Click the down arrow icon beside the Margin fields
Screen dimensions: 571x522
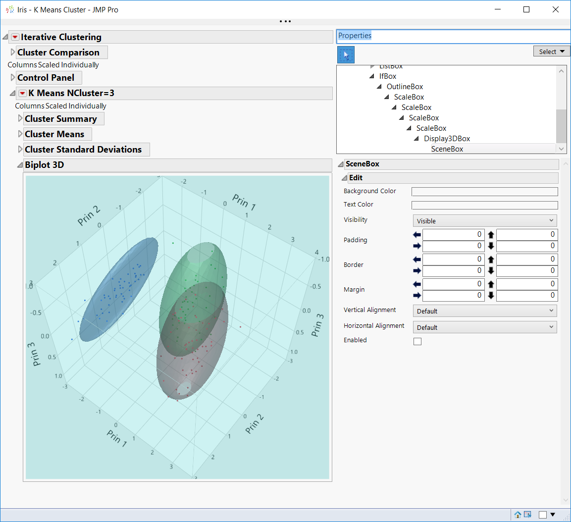pos(490,295)
